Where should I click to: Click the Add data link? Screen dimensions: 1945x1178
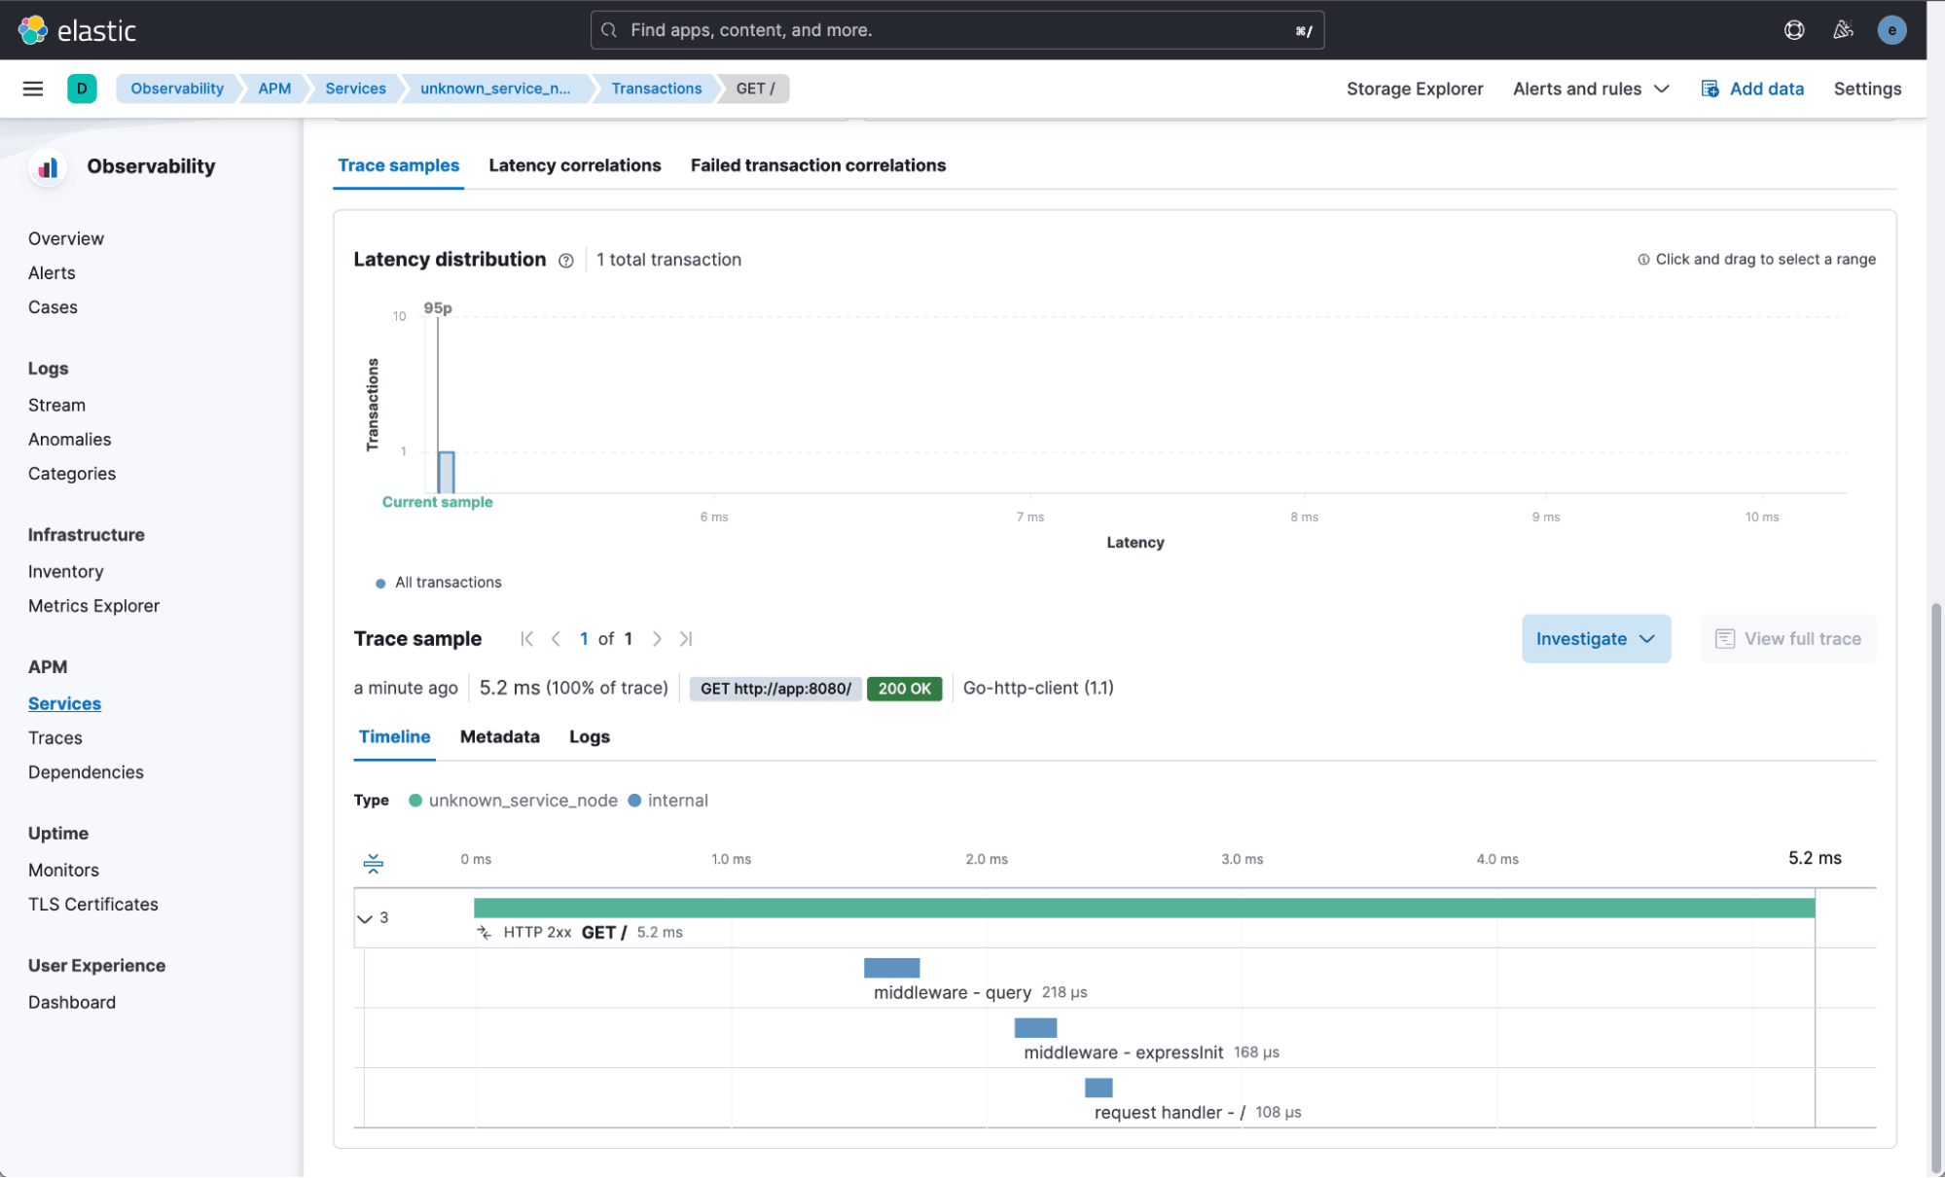1752,89
